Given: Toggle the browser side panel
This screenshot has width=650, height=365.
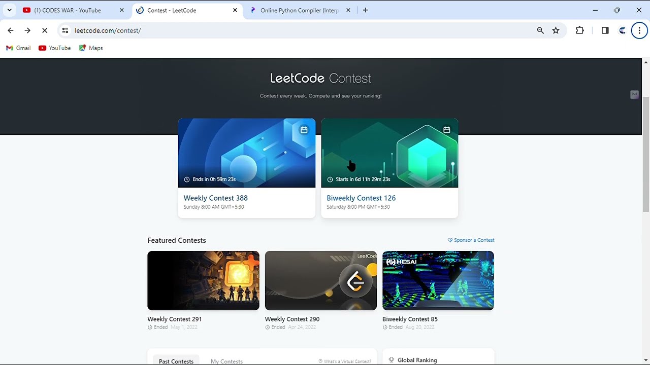Looking at the screenshot, I should (x=605, y=30).
